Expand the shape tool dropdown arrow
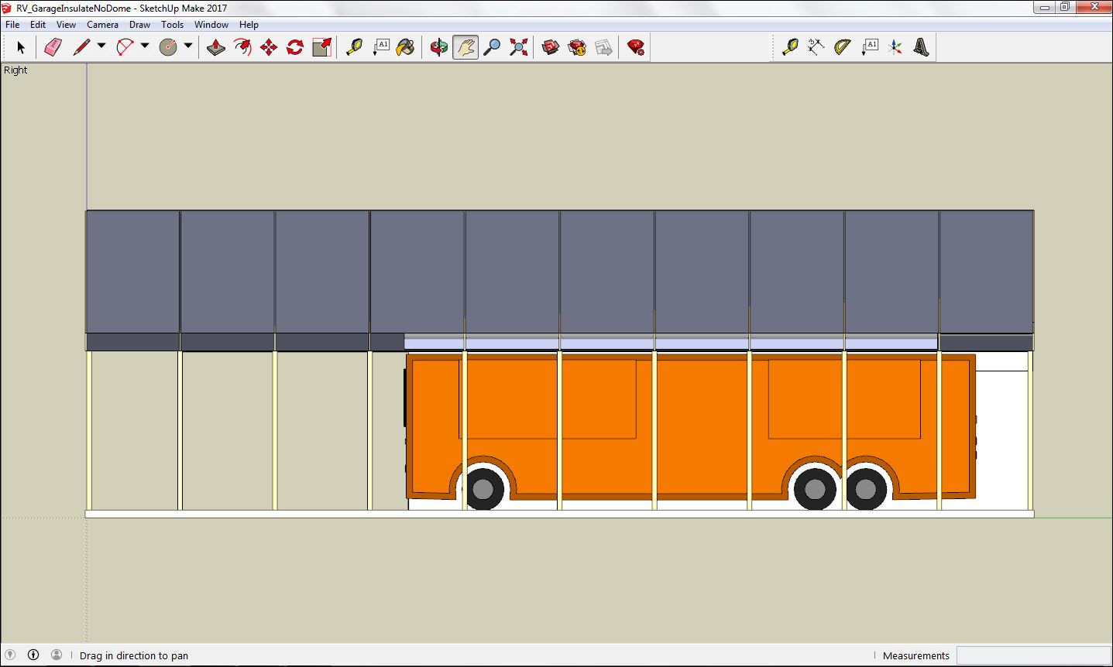 click(x=188, y=46)
